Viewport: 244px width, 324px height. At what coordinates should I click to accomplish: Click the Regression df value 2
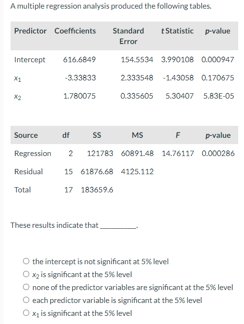click(70, 153)
